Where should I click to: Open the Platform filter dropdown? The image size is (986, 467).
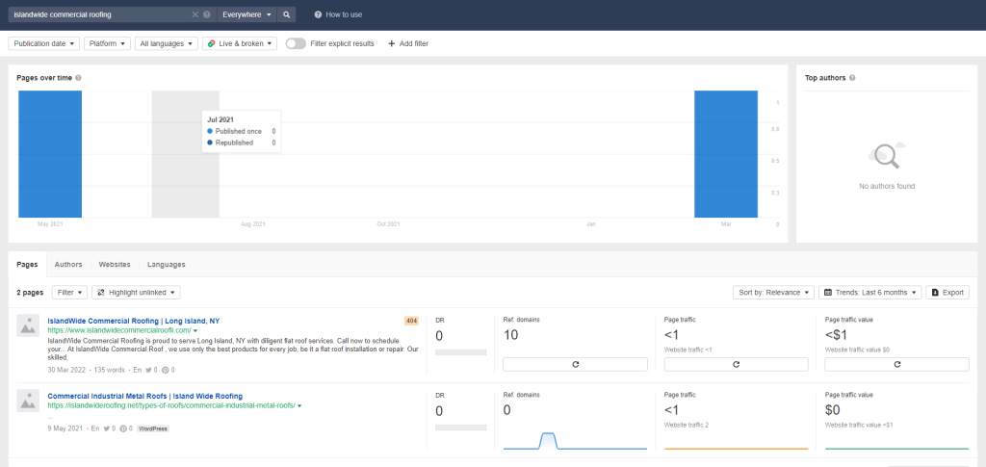click(107, 43)
